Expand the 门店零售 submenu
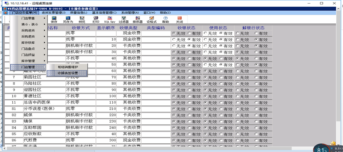Image resolution: width=343 pixels, height=152 pixels. click(29, 18)
